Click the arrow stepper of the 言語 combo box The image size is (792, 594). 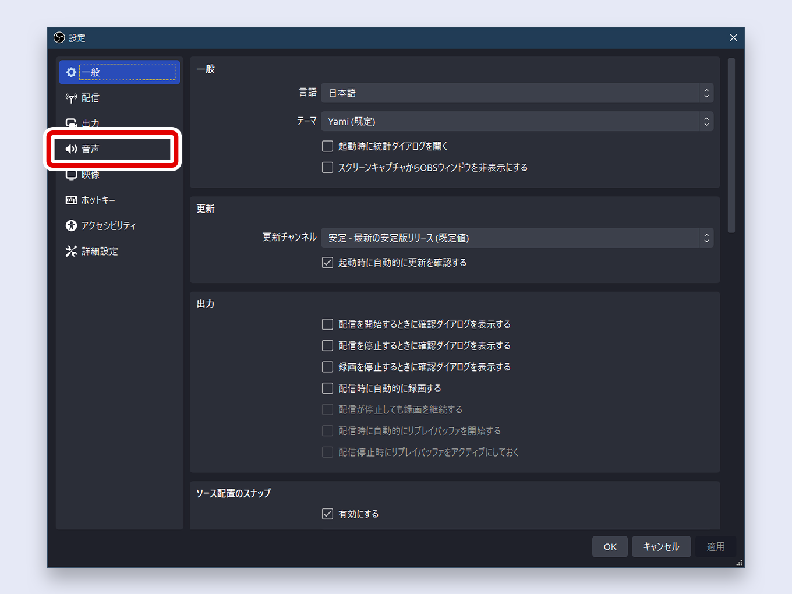point(706,93)
